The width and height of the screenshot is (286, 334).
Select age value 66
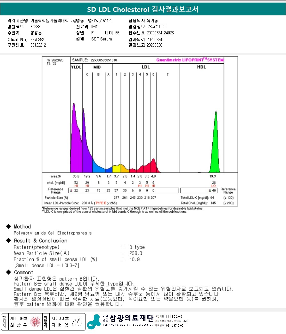tap(117, 33)
